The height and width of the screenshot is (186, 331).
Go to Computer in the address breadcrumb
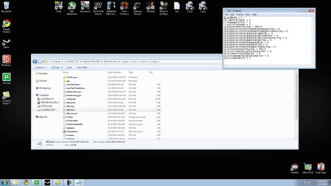click(x=56, y=61)
